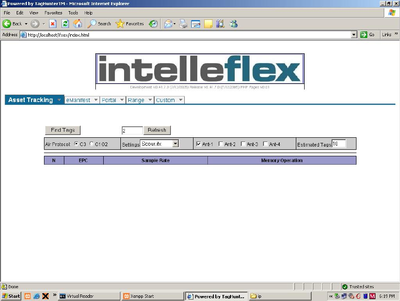
Task: Open the Tools menu
Action: point(73,13)
